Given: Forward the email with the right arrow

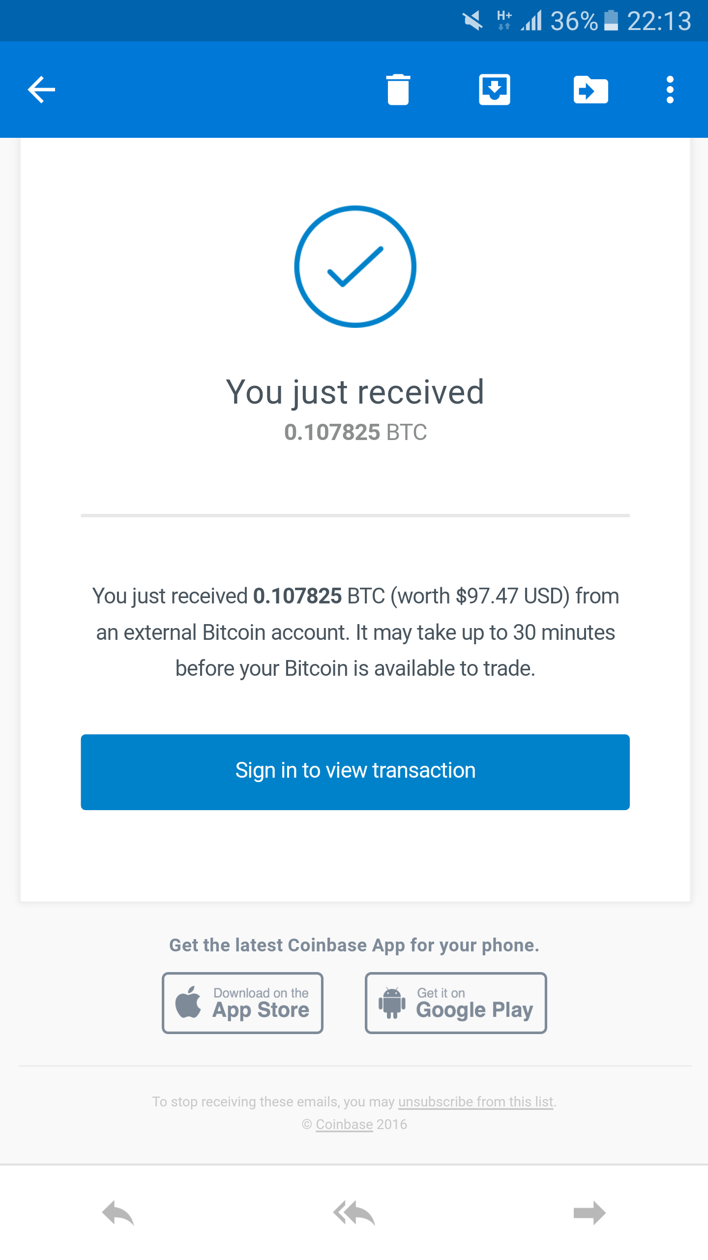Looking at the screenshot, I should point(590,1213).
